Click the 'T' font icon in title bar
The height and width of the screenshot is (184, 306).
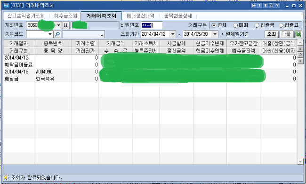click(x=266, y=6)
